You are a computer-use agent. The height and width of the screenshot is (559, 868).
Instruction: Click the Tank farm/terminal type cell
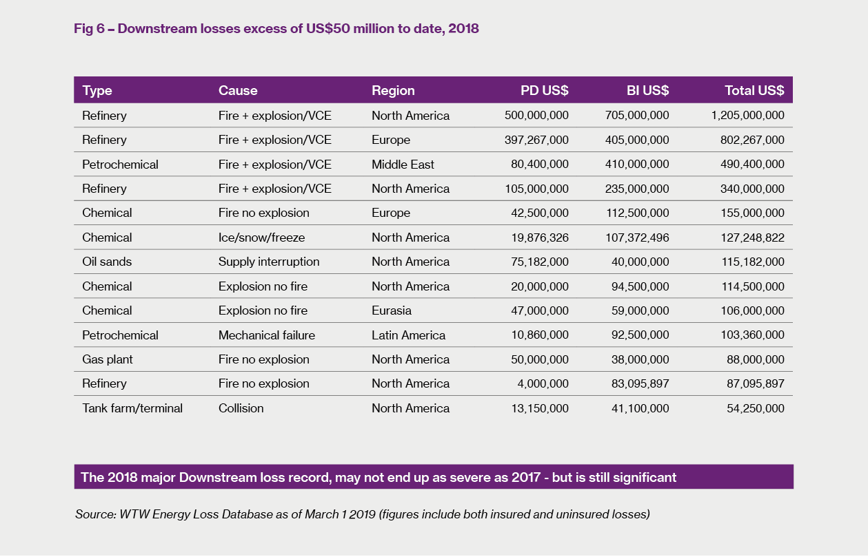132,408
